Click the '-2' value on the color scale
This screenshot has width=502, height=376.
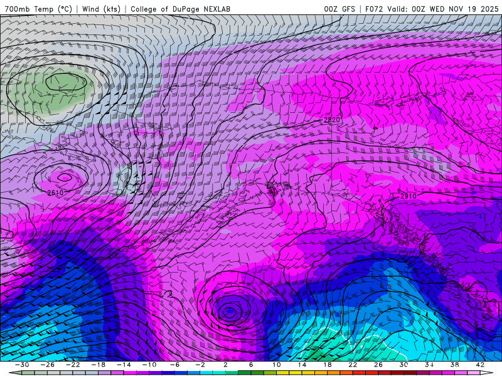point(200,365)
